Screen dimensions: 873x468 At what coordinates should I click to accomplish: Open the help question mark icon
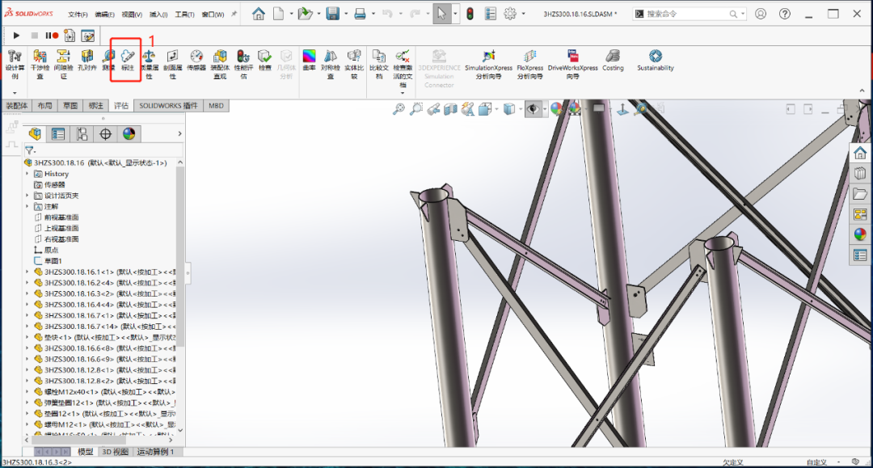784,14
